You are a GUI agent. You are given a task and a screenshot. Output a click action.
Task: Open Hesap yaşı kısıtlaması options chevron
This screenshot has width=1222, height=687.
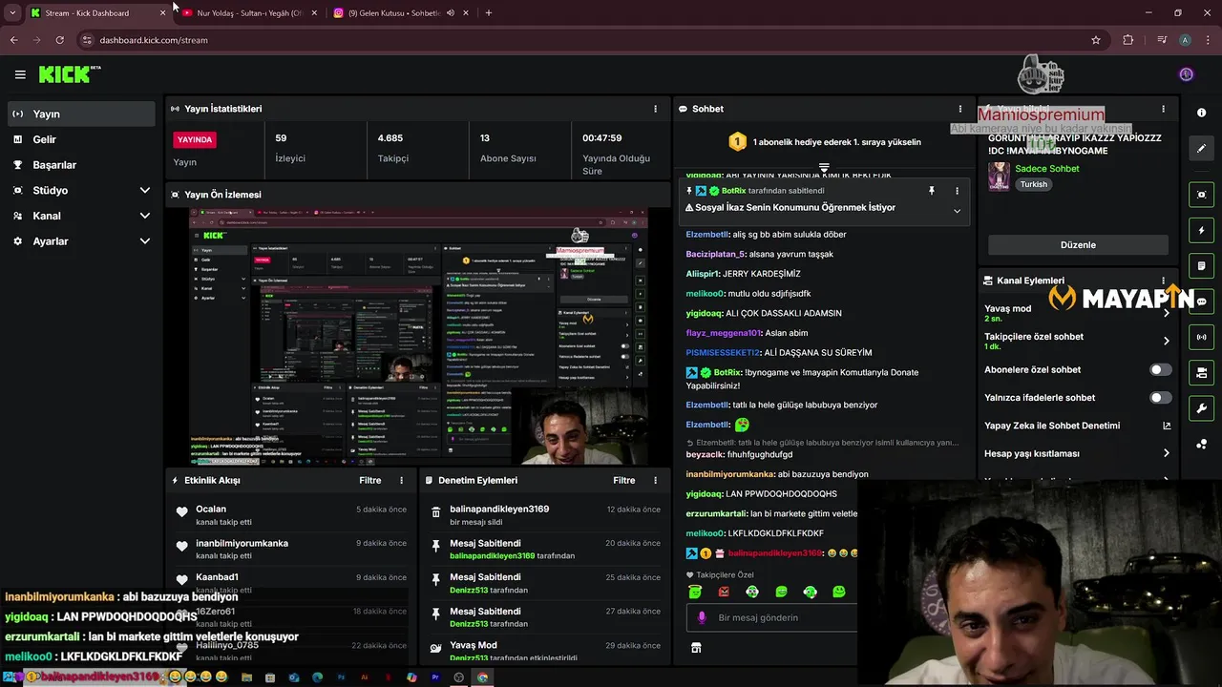click(1166, 453)
